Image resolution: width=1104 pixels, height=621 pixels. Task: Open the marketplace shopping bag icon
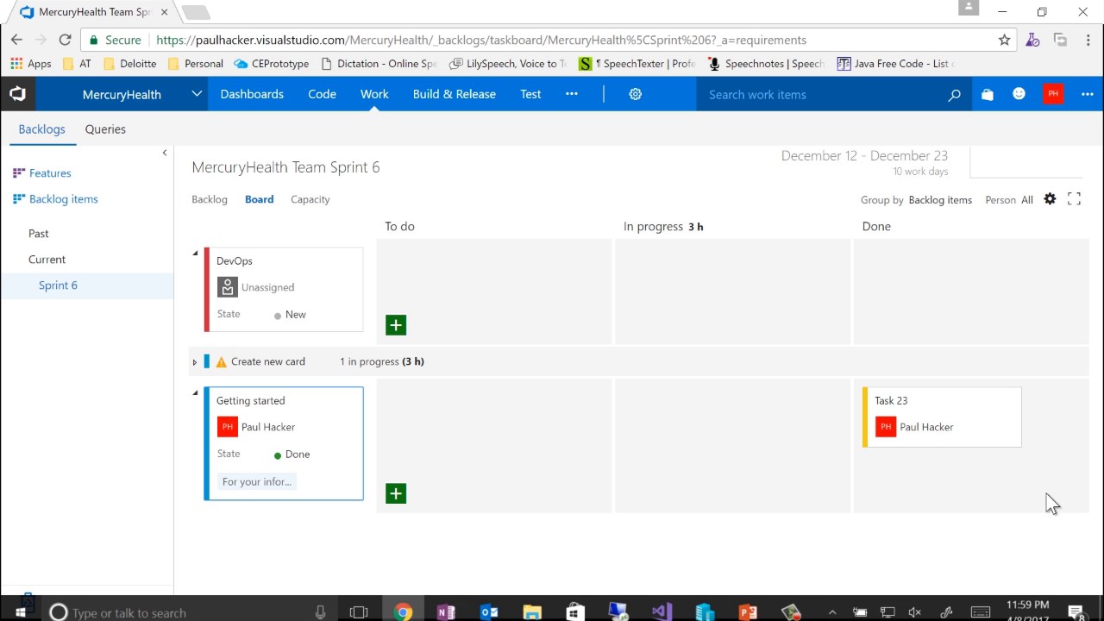pos(987,95)
